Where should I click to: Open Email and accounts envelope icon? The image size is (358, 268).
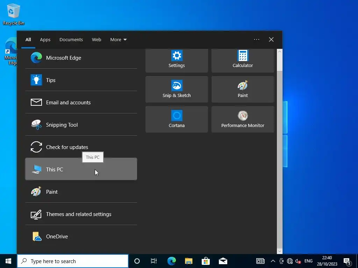36,102
